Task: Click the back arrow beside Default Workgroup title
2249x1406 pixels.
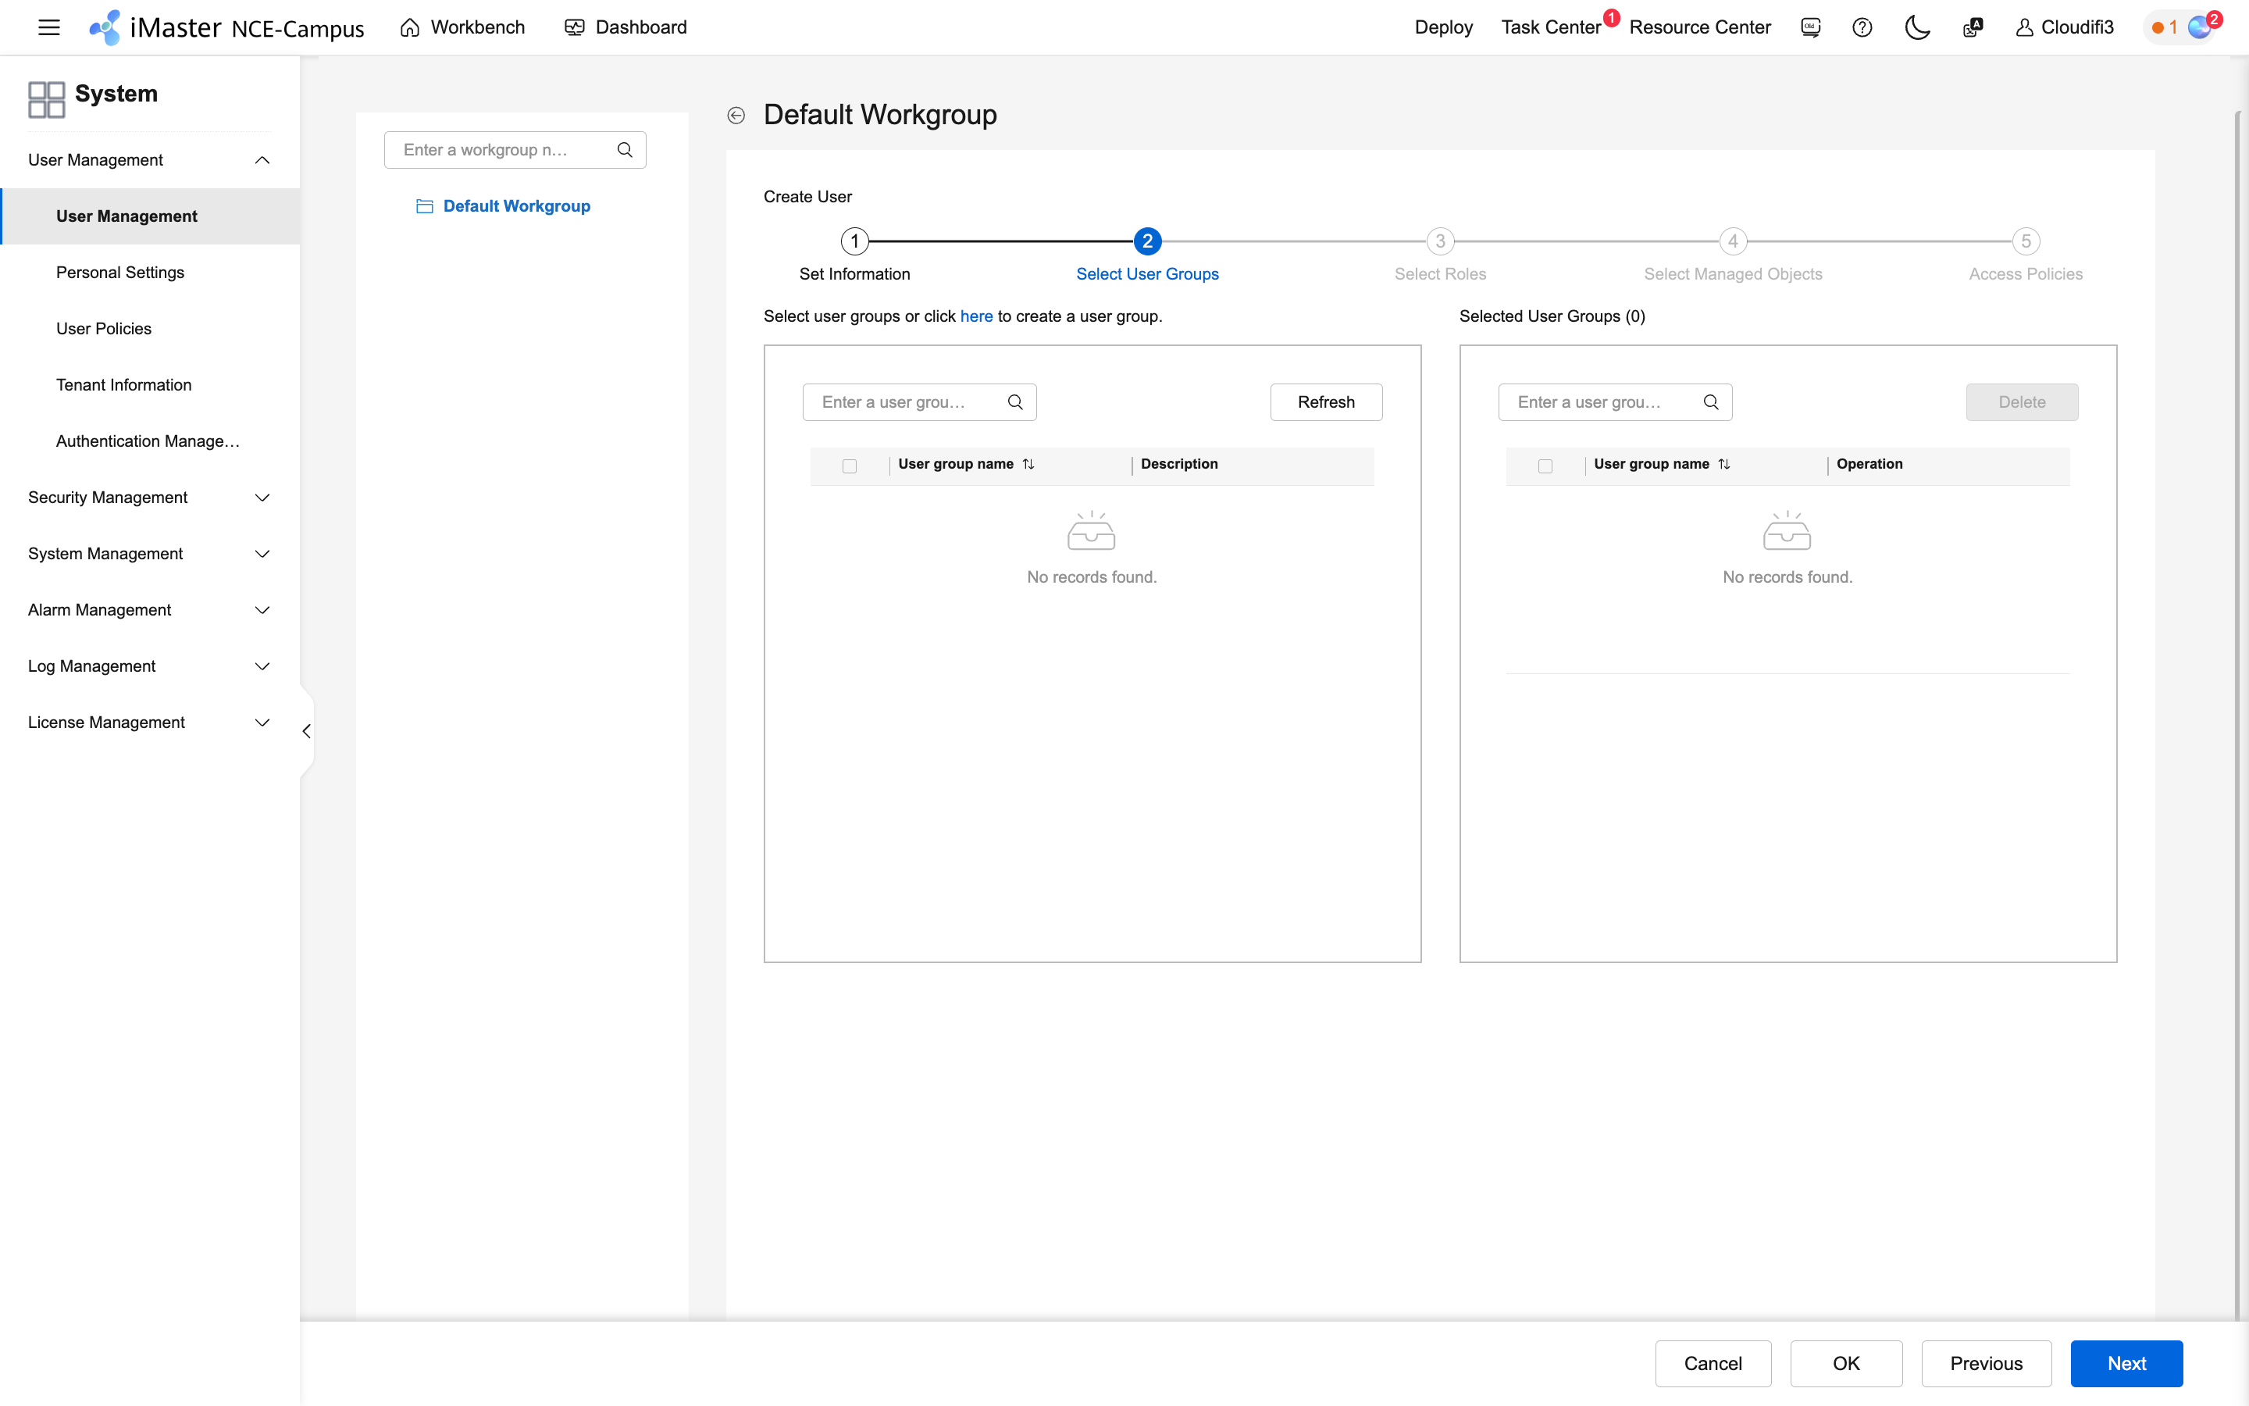Action: tap(737, 114)
